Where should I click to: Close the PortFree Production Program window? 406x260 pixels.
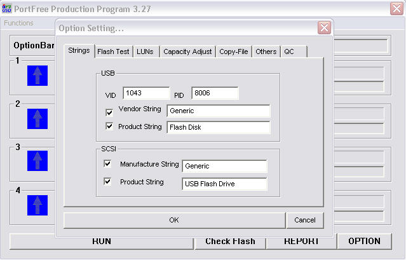tap(396, 9)
